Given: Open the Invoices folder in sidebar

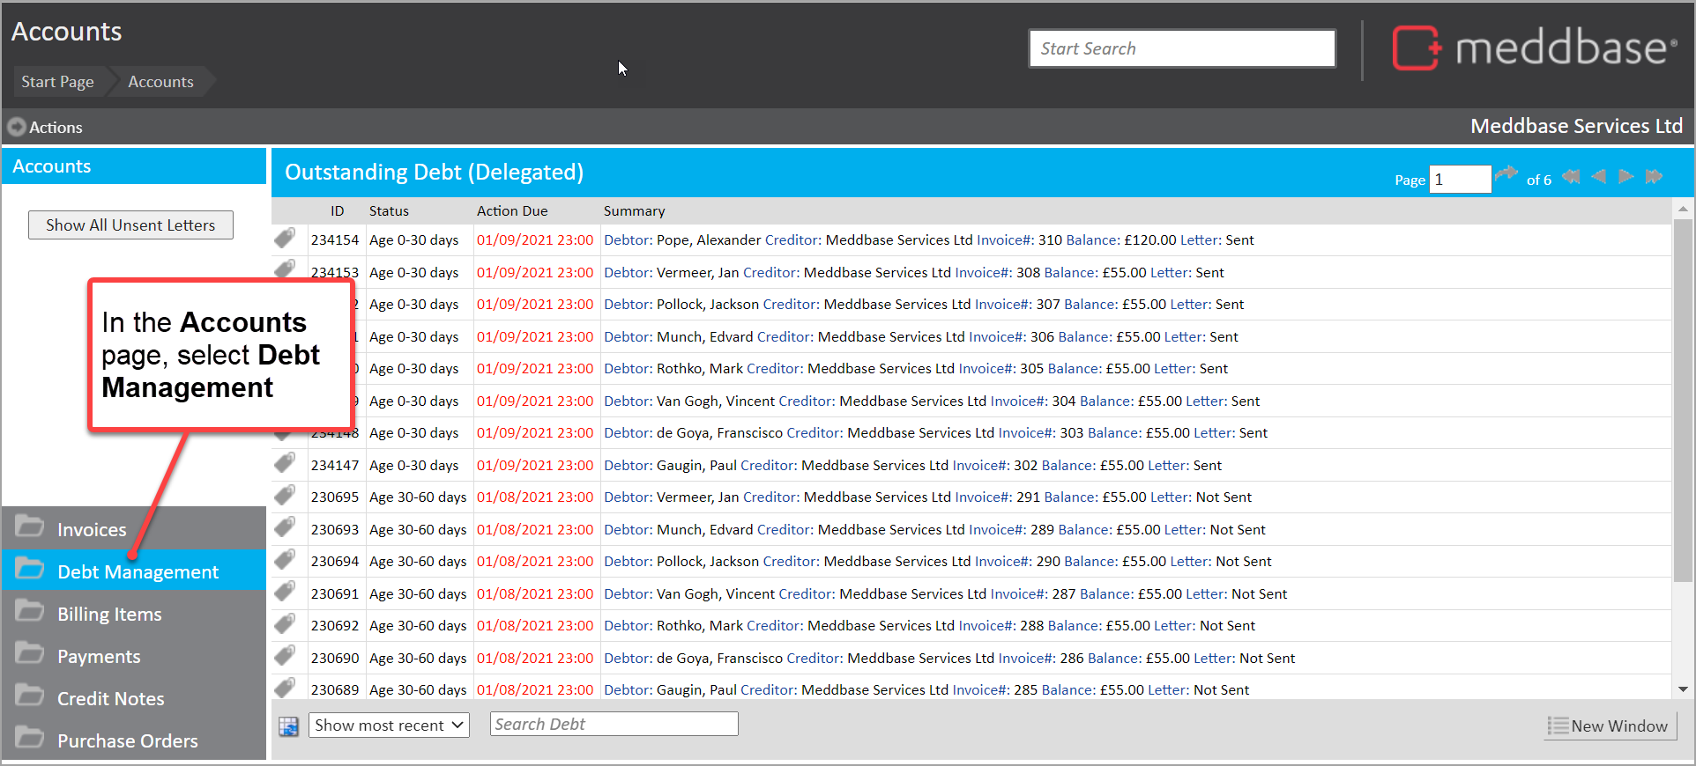Looking at the screenshot, I should 92,529.
